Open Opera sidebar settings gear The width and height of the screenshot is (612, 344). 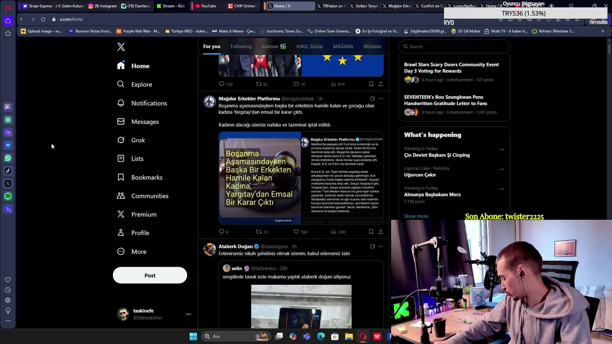pyautogui.click(x=8, y=301)
